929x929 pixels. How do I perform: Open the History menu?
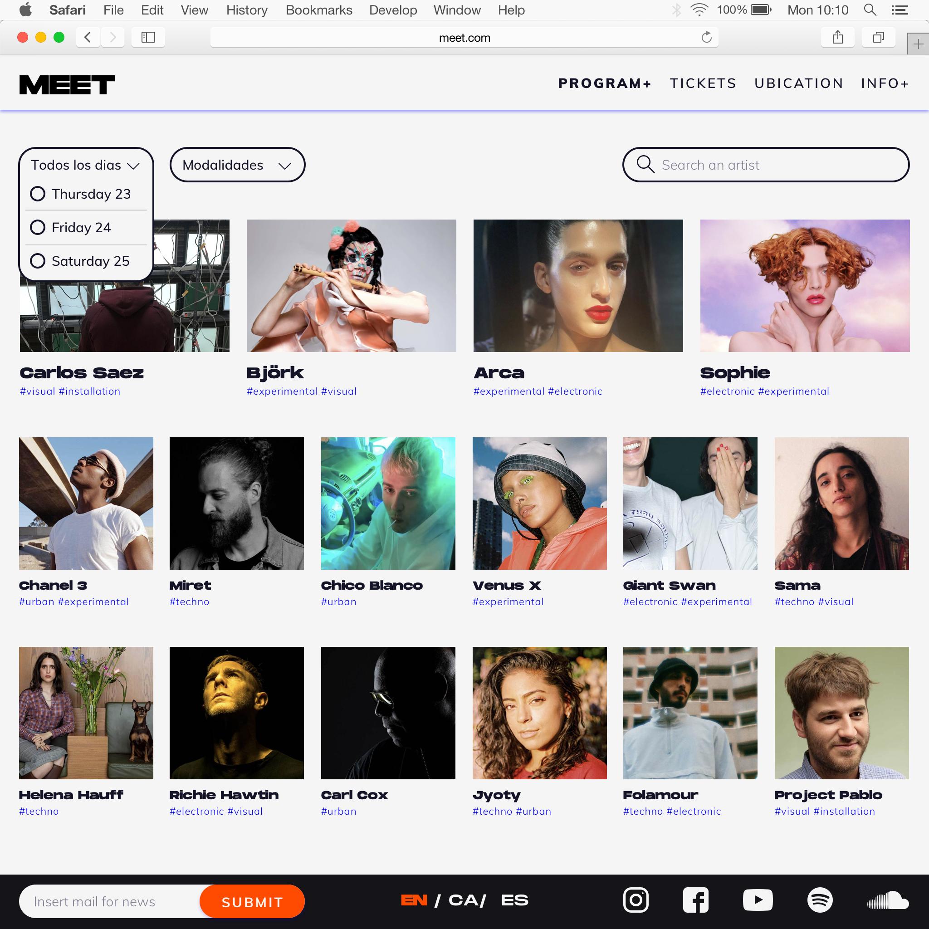[x=247, y=10]
